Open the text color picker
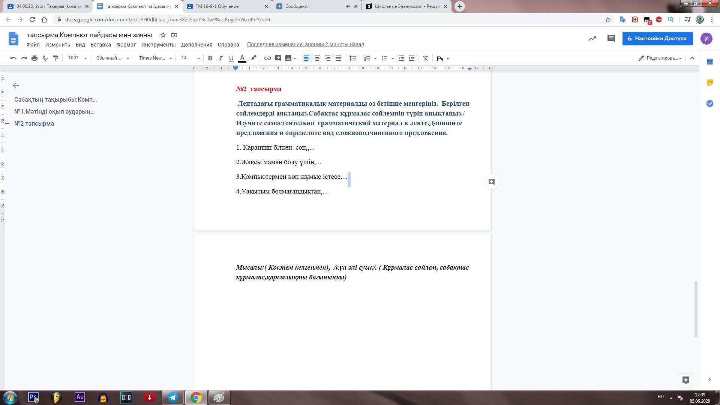The width and height of the screenshot is (720, 405). click(x=242, y=58)
